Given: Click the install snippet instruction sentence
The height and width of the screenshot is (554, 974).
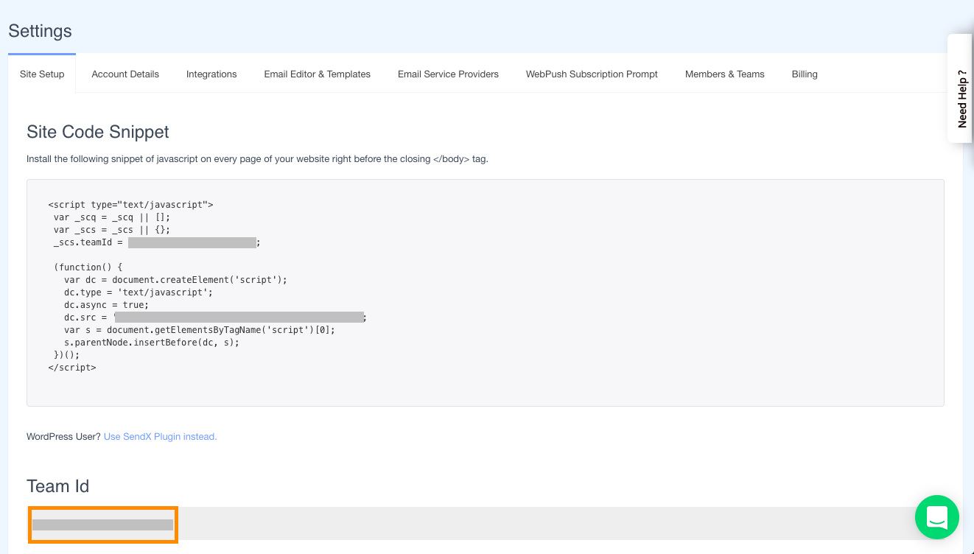Looking at the screenshot, I should (x=257, y=158).
